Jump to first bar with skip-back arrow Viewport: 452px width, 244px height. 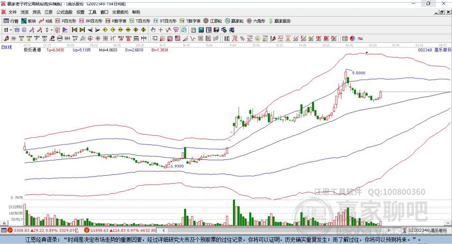(x=74, y=30)
